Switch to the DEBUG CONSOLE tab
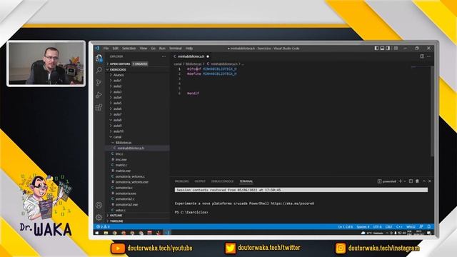457x257 pixels. click(x=222, y=181)
